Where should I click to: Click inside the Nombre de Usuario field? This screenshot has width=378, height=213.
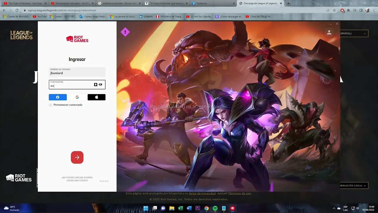[77, 73]
